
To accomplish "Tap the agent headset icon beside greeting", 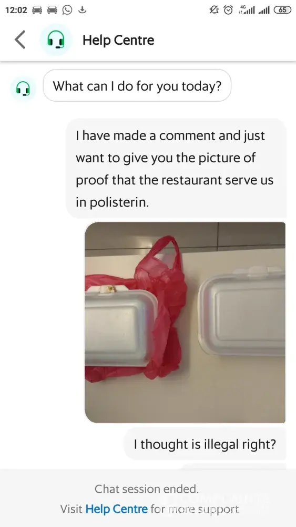I will click(23, 89).
